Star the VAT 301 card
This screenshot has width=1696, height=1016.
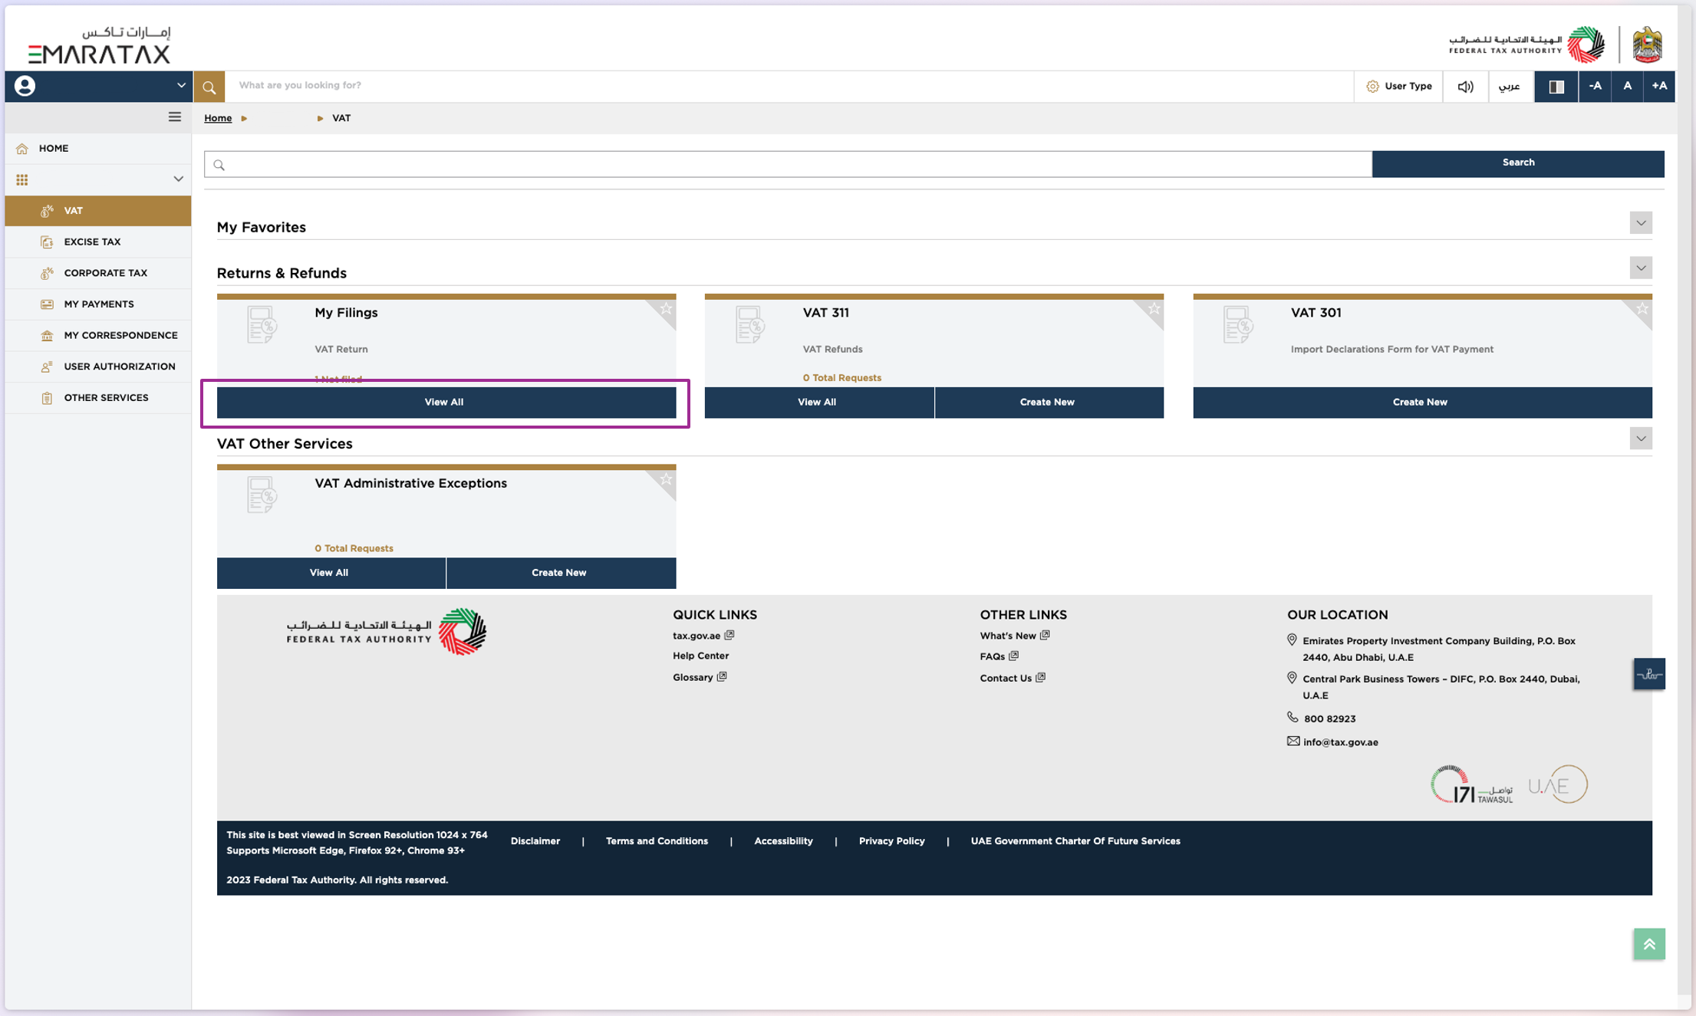(1642, 309)
